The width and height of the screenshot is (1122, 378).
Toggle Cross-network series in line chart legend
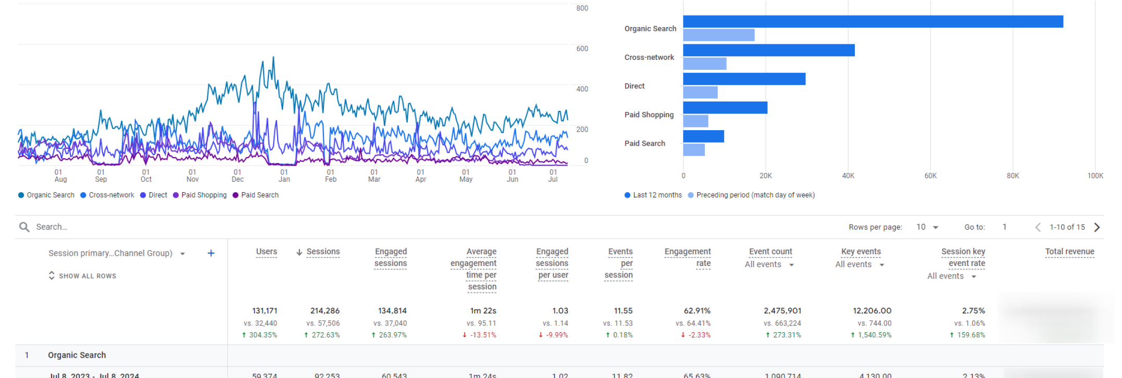click(83, 195)
